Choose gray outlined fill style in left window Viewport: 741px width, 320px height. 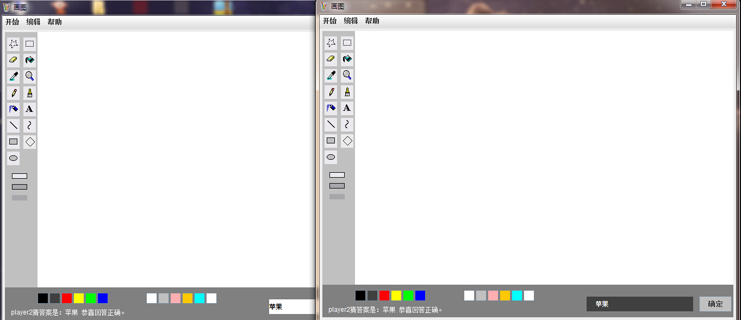20,187
